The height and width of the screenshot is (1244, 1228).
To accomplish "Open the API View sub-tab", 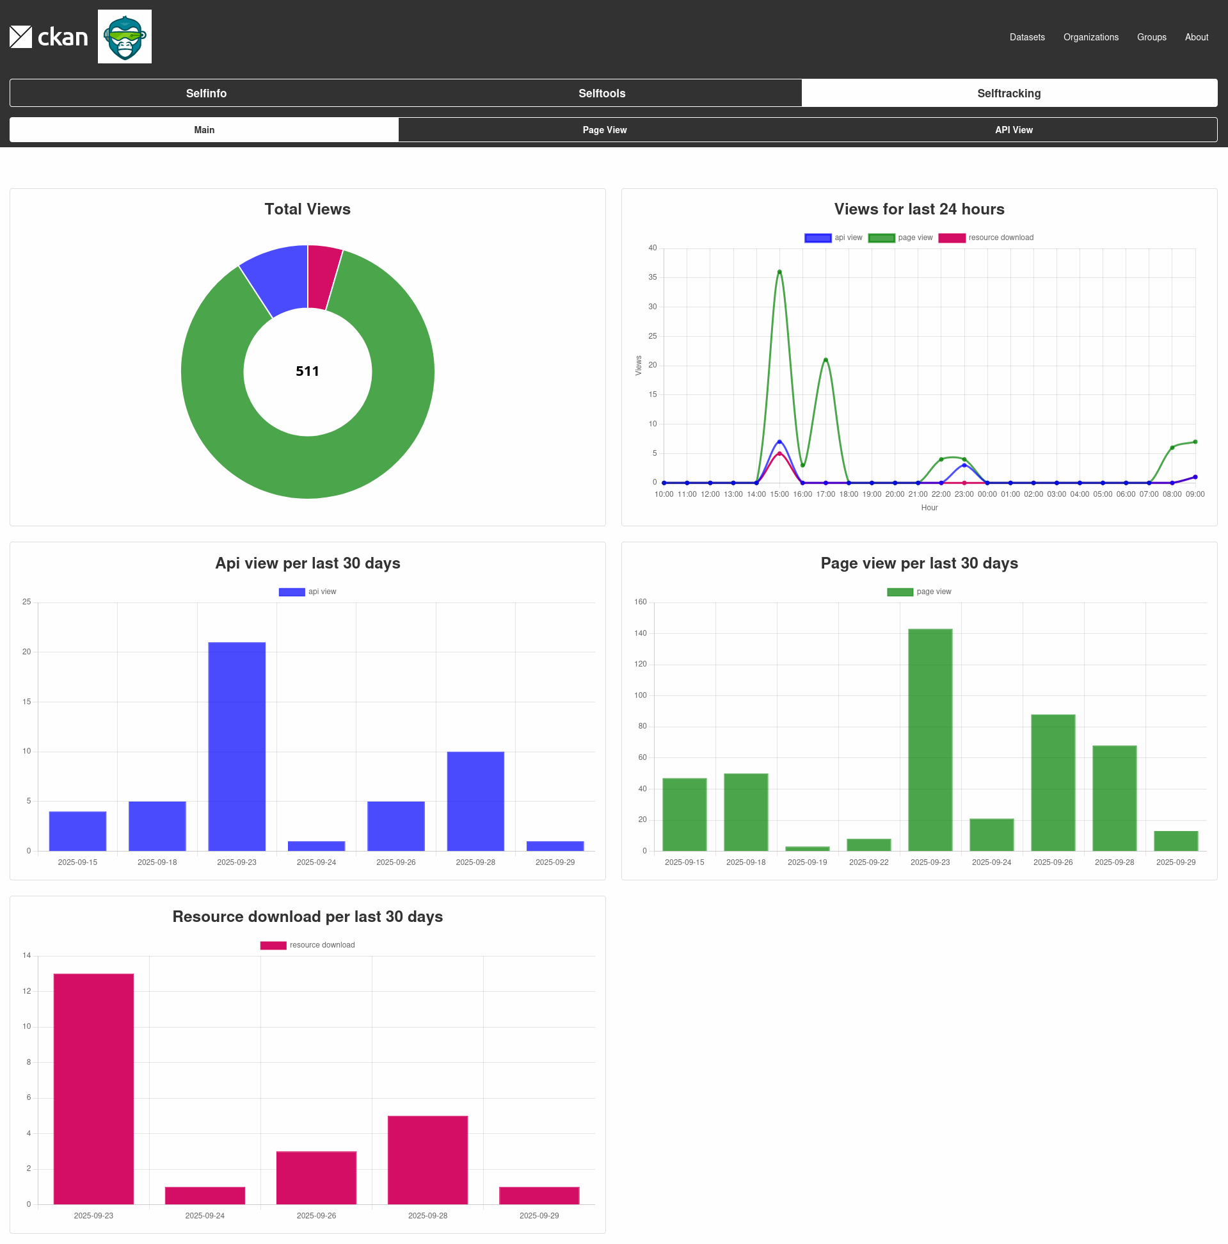I will point(1013,130).
